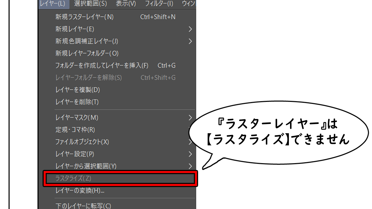Expand レイヤーから選択範囲(Y) submenu arrow

[190, 166]
